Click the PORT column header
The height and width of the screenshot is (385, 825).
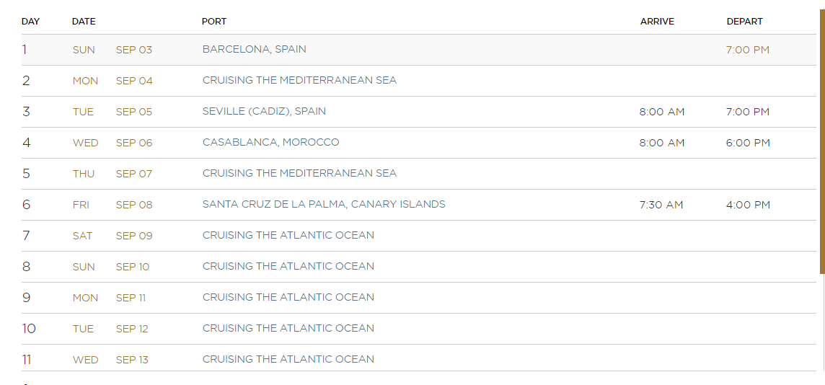(x=214, y=22)
